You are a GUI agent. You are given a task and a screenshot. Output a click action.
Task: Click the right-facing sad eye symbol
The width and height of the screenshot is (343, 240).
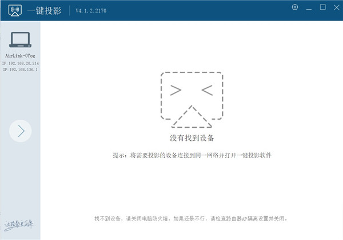click(176, 90)
